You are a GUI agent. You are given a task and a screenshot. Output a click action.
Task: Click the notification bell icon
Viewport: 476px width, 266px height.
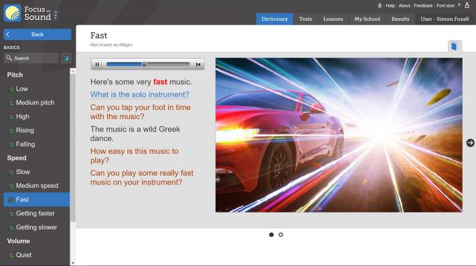pos(380,5)
